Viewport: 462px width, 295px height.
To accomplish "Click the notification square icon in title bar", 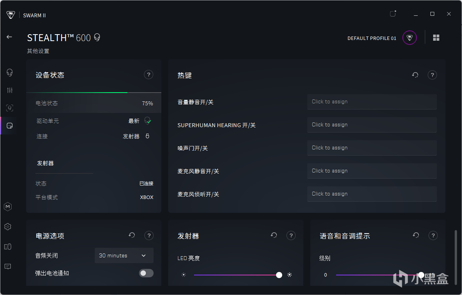I will 393,14.
